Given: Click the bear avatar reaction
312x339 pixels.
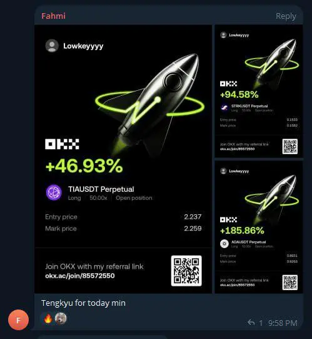Looking at the screenshot, I should pos(61,318).
